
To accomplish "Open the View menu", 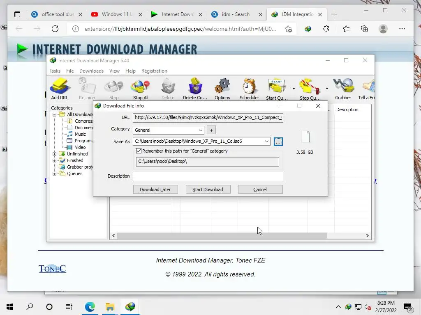I will 114,71.
